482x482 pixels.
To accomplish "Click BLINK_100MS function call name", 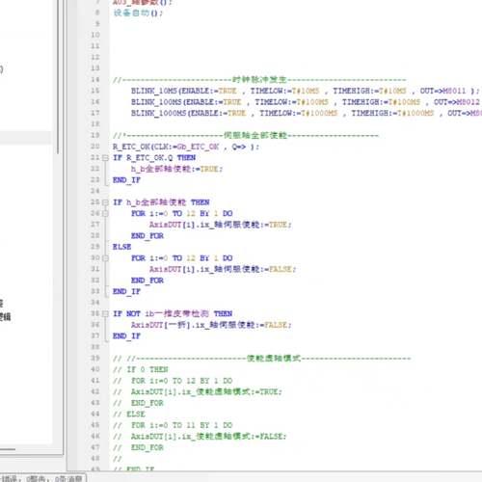I will click(x=157, y=102).
